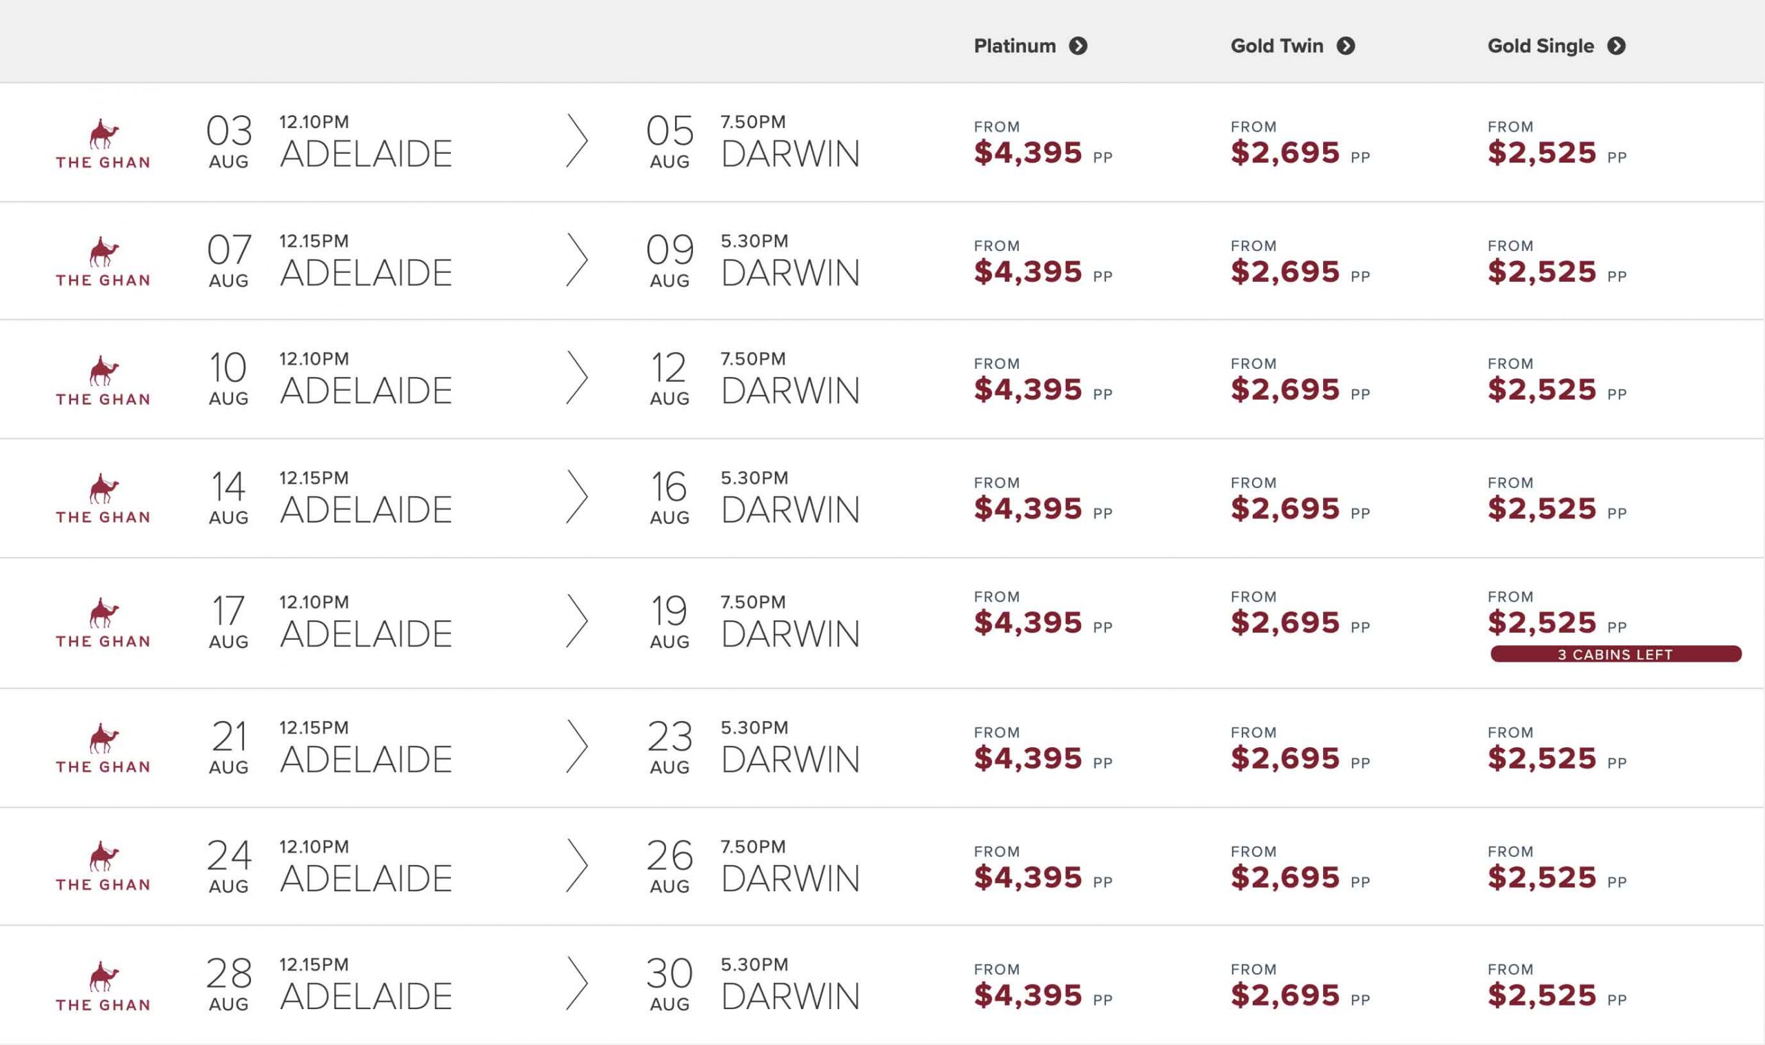Click the 3 Cabins Left badge

1615,654
